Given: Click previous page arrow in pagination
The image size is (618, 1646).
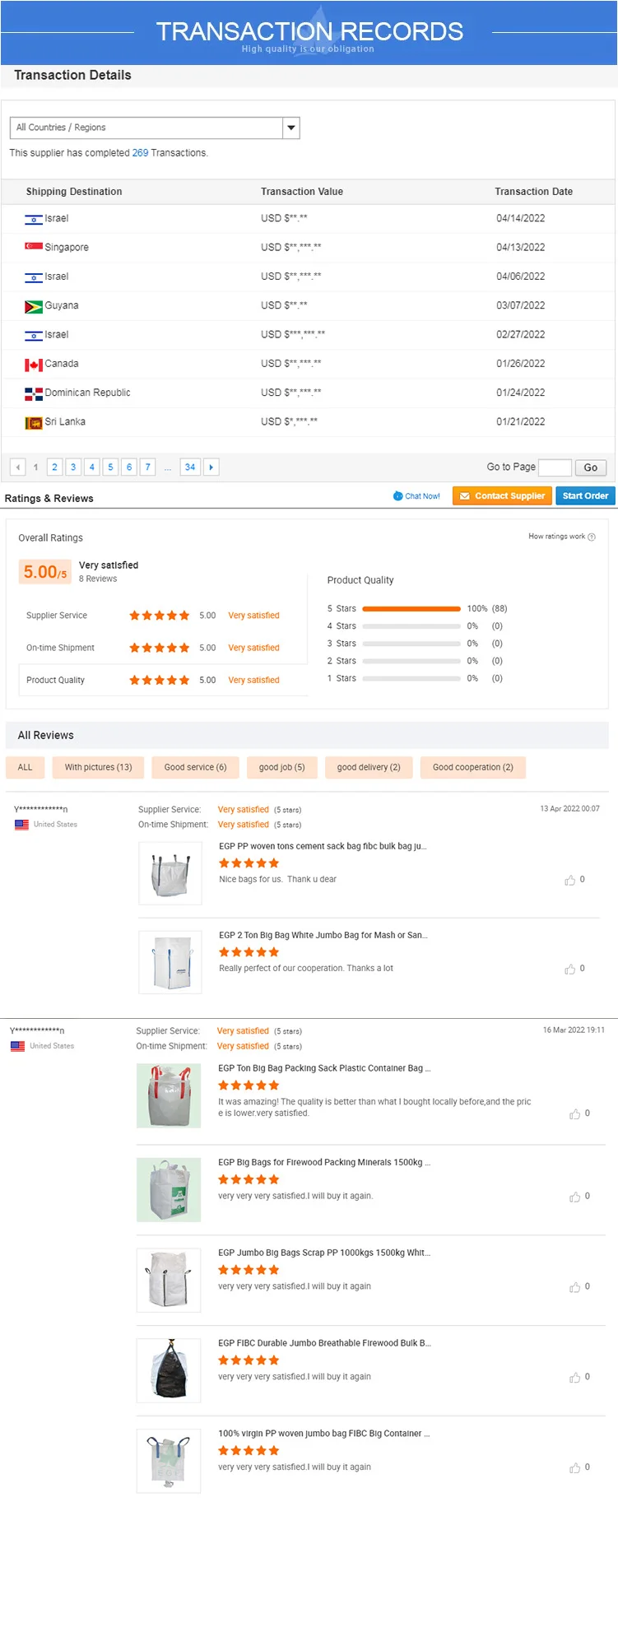Looking at the screenshot, I should [17, 467].
